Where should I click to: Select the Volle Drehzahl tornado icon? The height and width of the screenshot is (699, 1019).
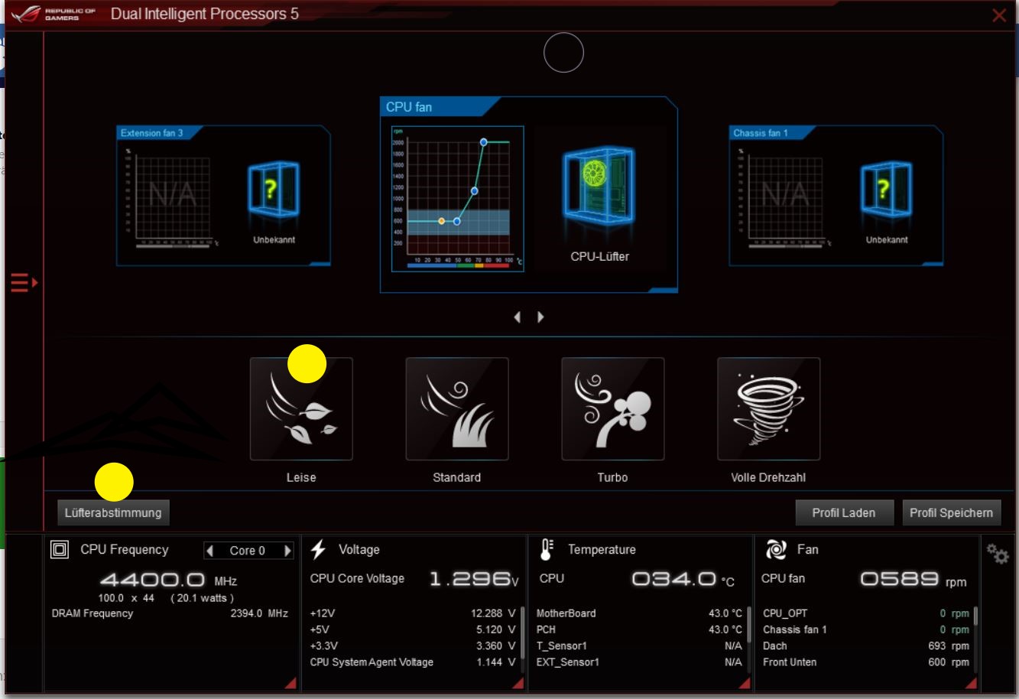tap(769, 409)
